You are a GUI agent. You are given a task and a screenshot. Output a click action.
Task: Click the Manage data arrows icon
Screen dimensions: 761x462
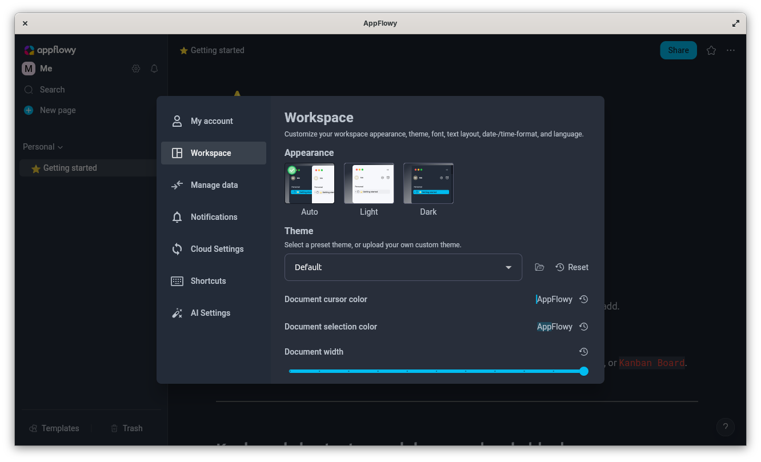pyautogui.click(x=177, y=185)
